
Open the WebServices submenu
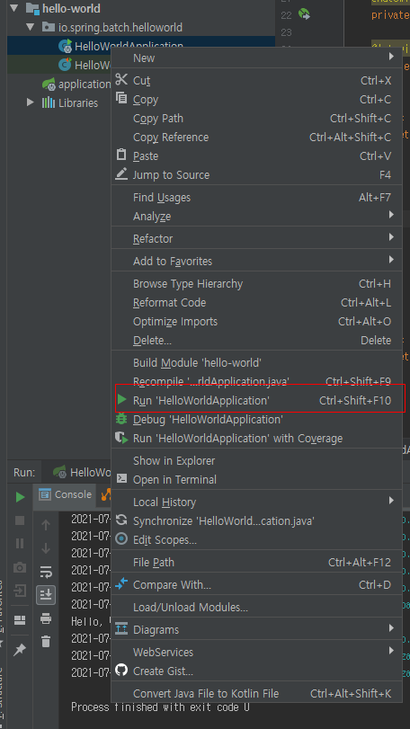tap(256, 652)
